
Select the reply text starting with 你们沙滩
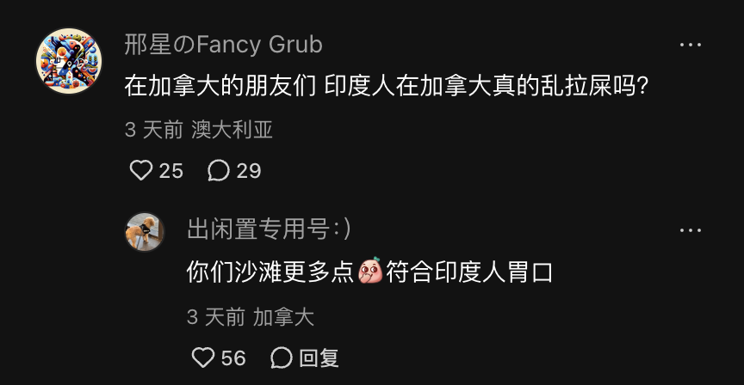369,272
